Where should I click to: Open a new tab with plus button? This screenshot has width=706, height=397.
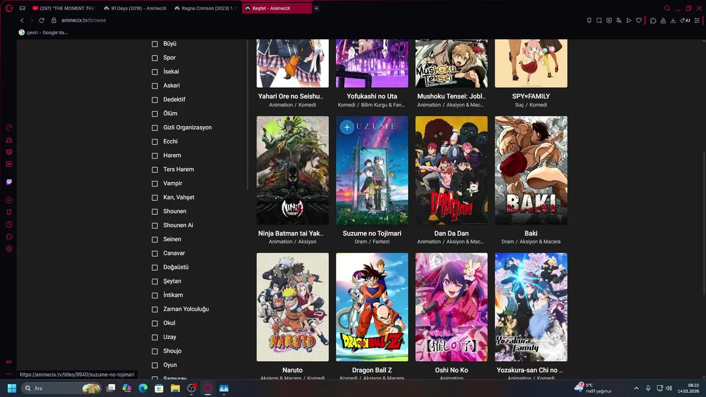pos(316,8)
